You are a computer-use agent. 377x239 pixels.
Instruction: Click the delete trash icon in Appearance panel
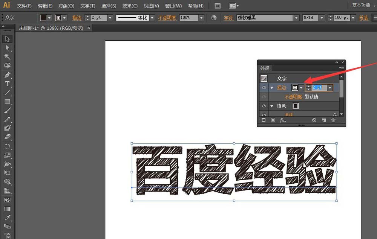(x=333, y=120)
